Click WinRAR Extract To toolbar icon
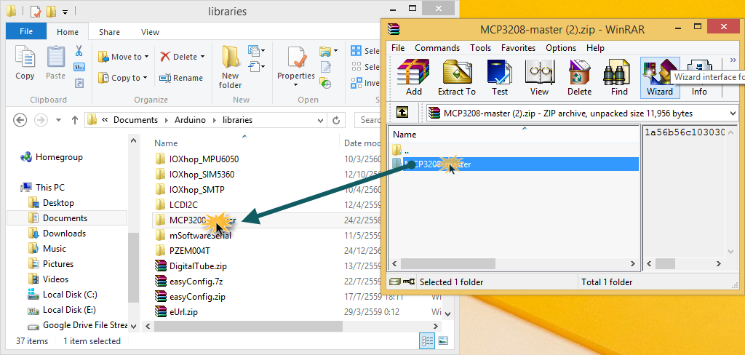Image resolution: width=745 pixels, height=355 pixels. point(457,72)
